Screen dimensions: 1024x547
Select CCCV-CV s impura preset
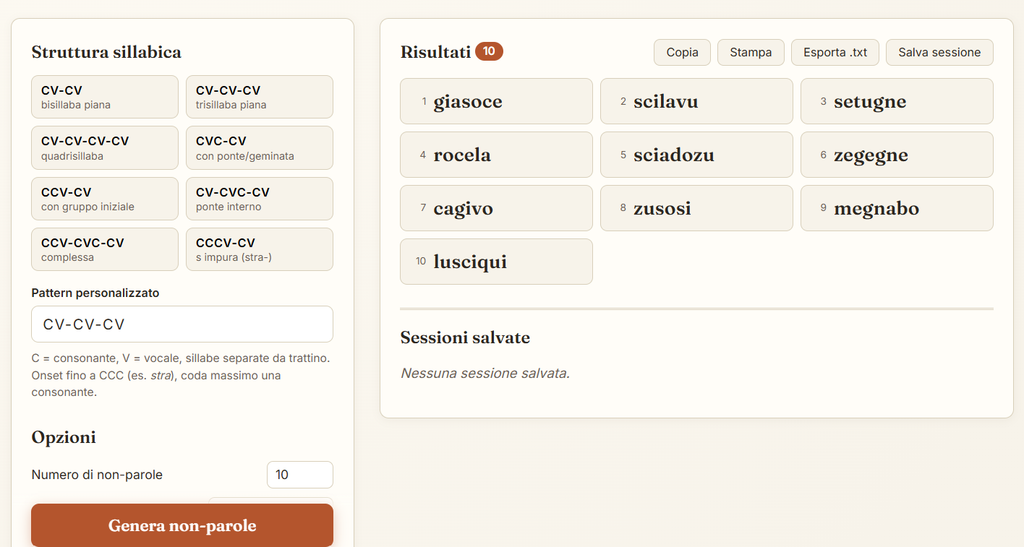click(260, 249)
